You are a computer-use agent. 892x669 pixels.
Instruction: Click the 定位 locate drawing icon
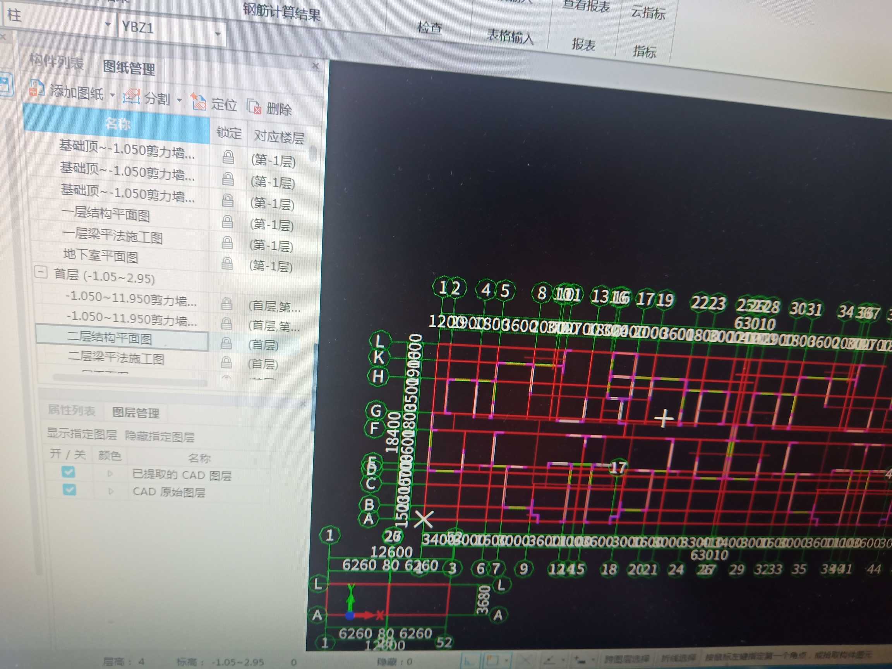(198, 101)
